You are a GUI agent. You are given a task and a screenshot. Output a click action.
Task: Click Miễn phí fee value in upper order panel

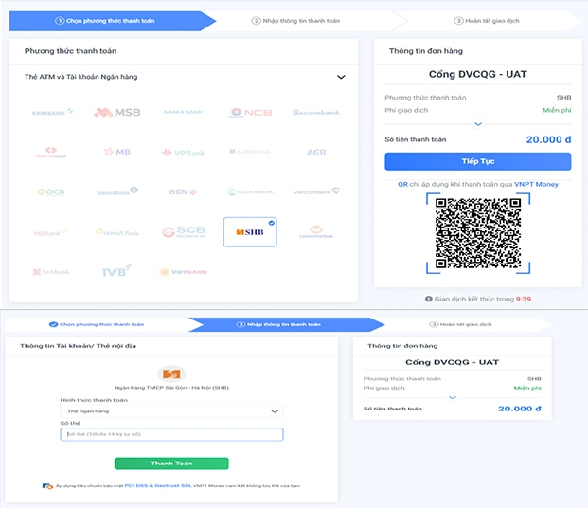point(557,110)
